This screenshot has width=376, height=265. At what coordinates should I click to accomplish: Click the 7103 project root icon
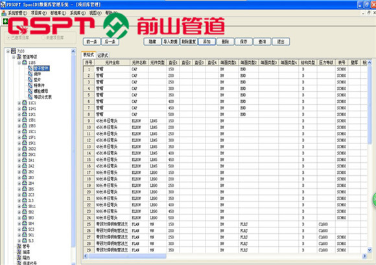point(14,51)
